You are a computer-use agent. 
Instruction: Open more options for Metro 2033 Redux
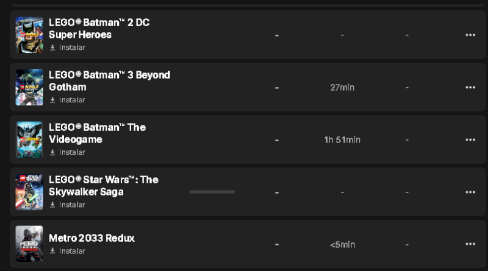tap(470, 244)
